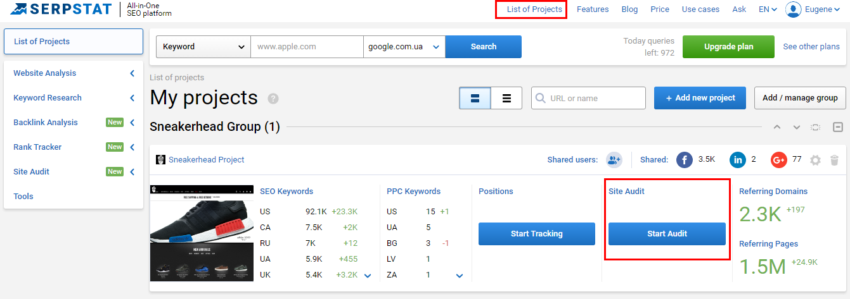Select List of Projects in the sidebar
Viewport: 850px width, 299px height.
click(74, 42)
